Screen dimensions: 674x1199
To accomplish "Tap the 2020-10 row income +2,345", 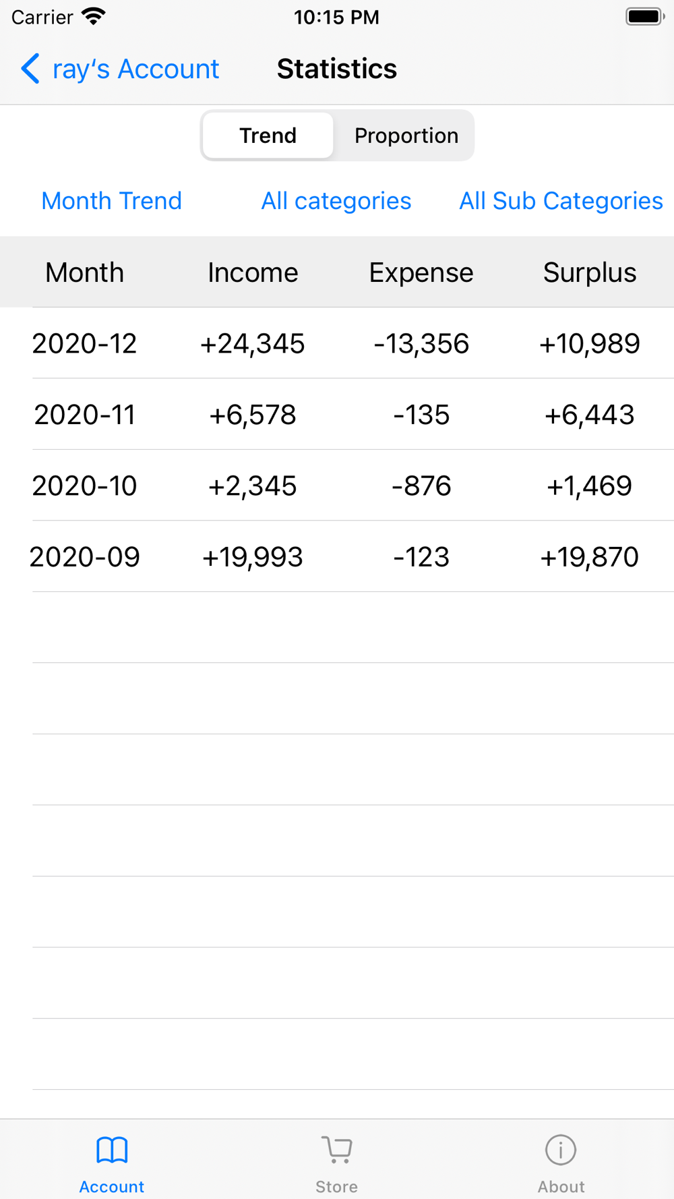I will (x=253, y=486).
